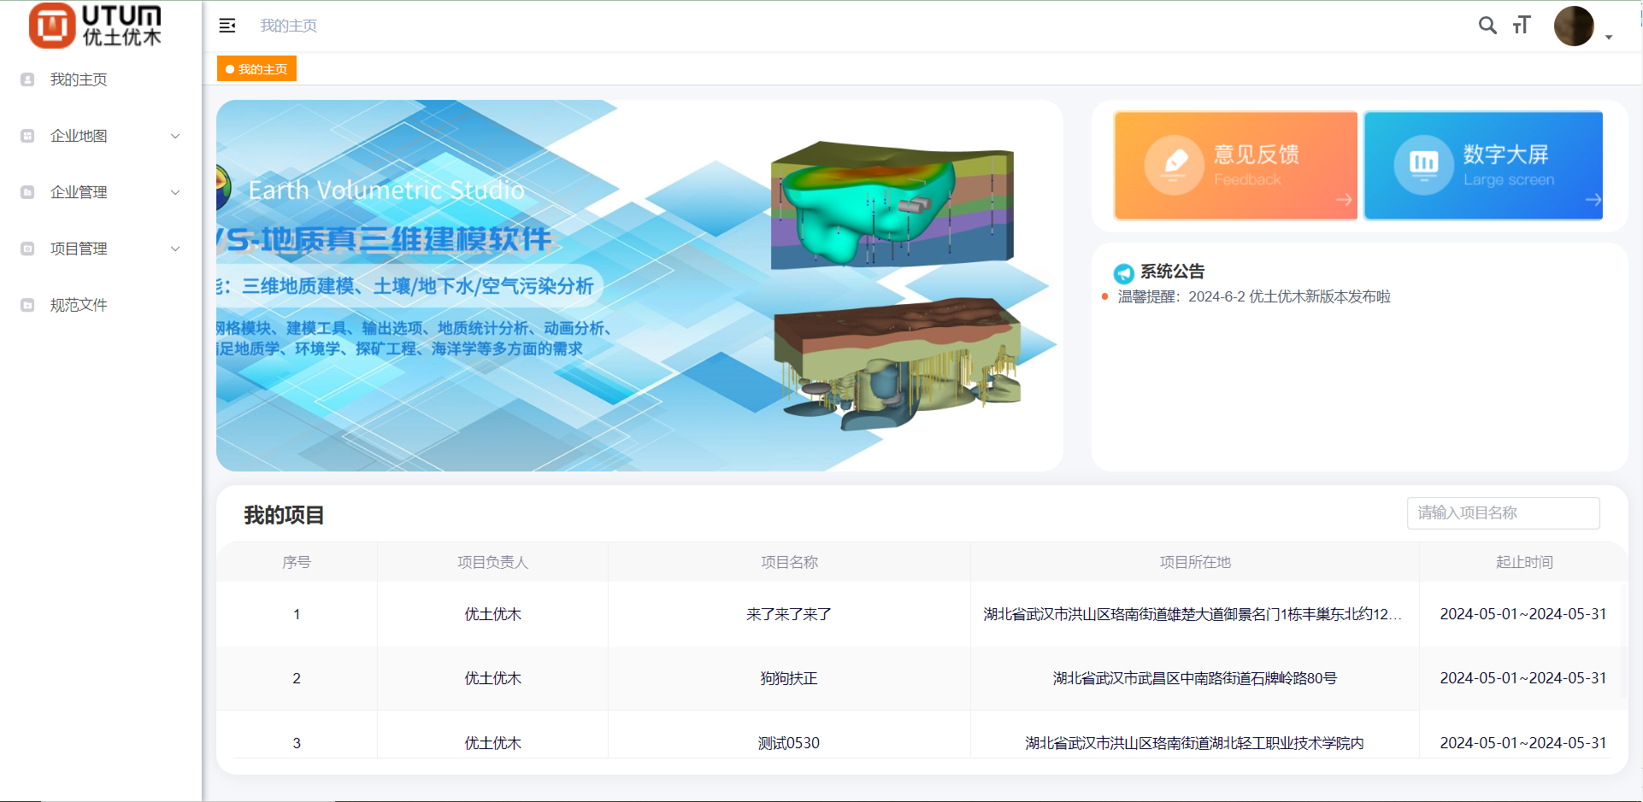Open the 企业地图 menu item

coord(101,136)
